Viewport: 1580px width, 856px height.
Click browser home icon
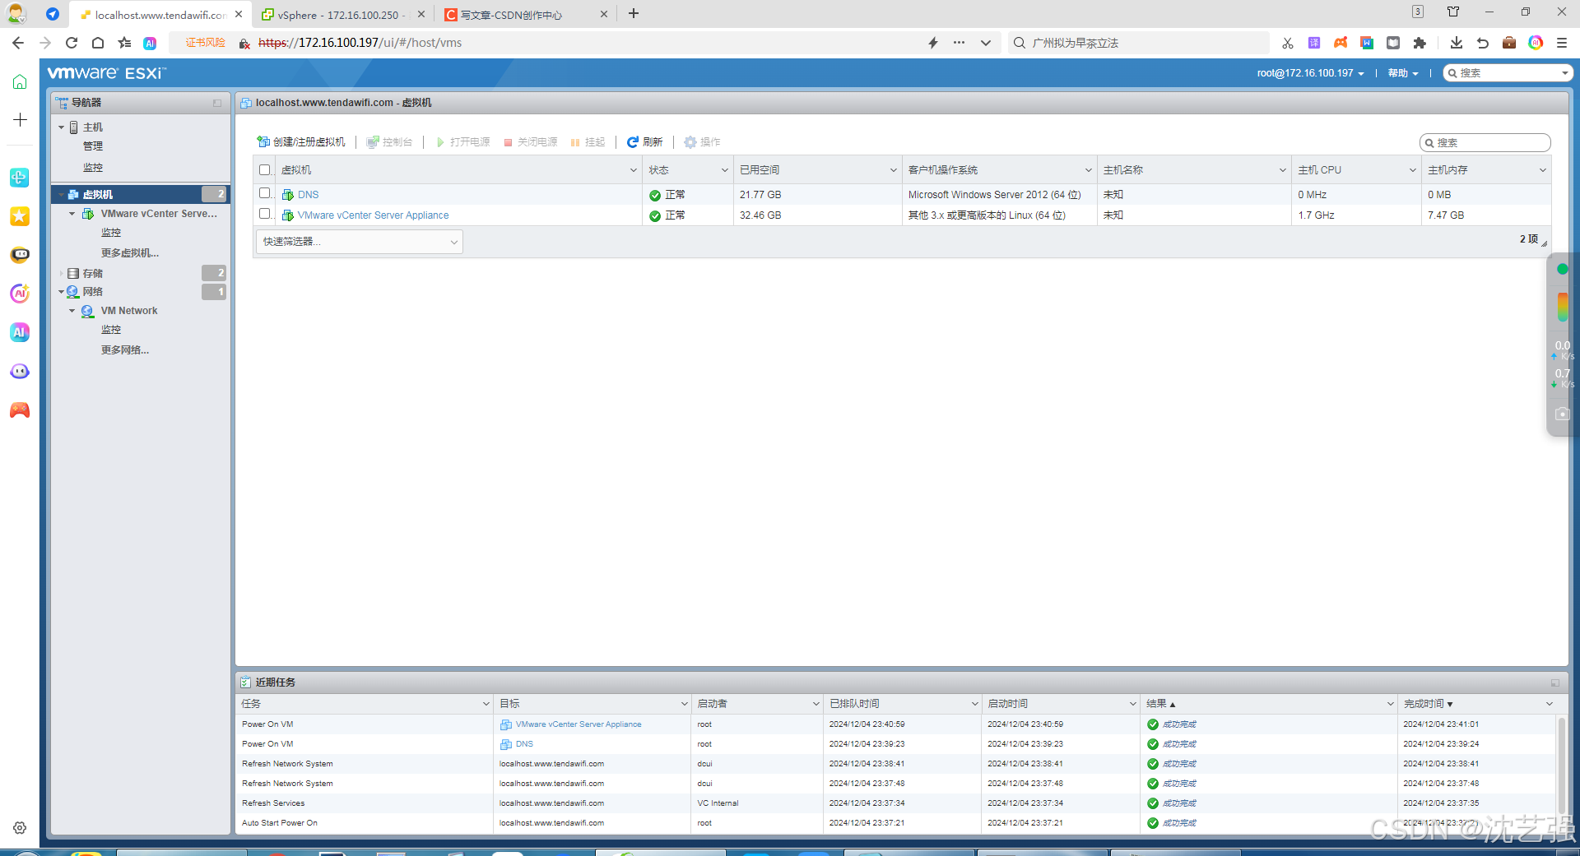click(98, 43)
